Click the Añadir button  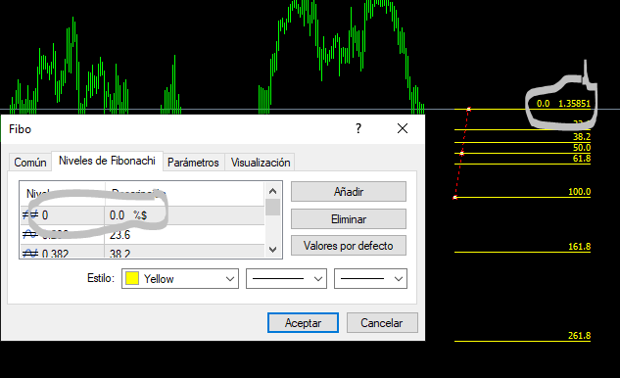[x=349, y=192]
